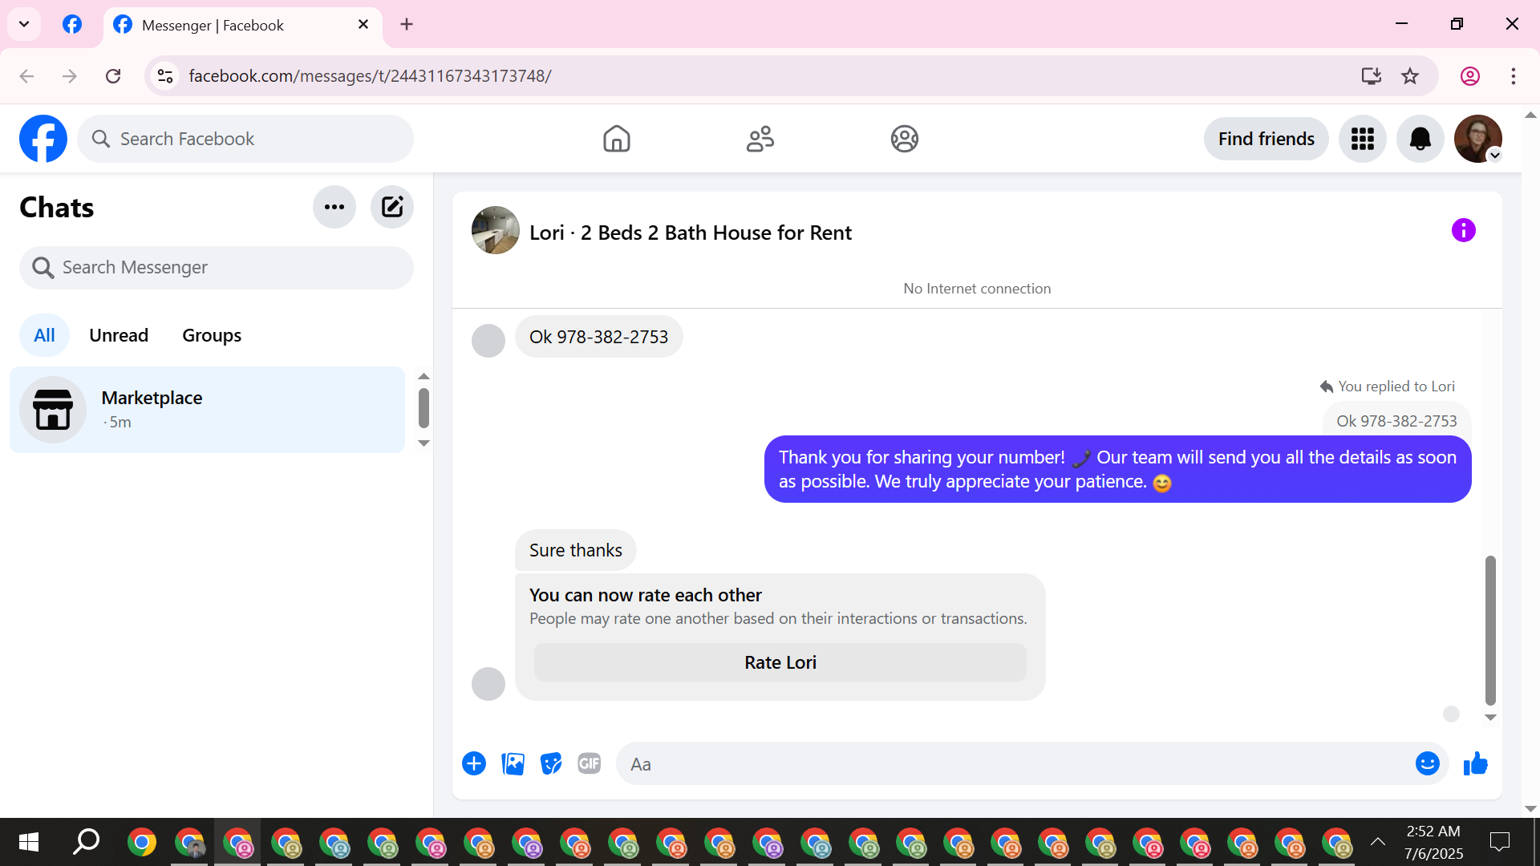Open Chrome tab search dropdown arrow
The width and height of the screenshot is (1540, 866).
24,24
